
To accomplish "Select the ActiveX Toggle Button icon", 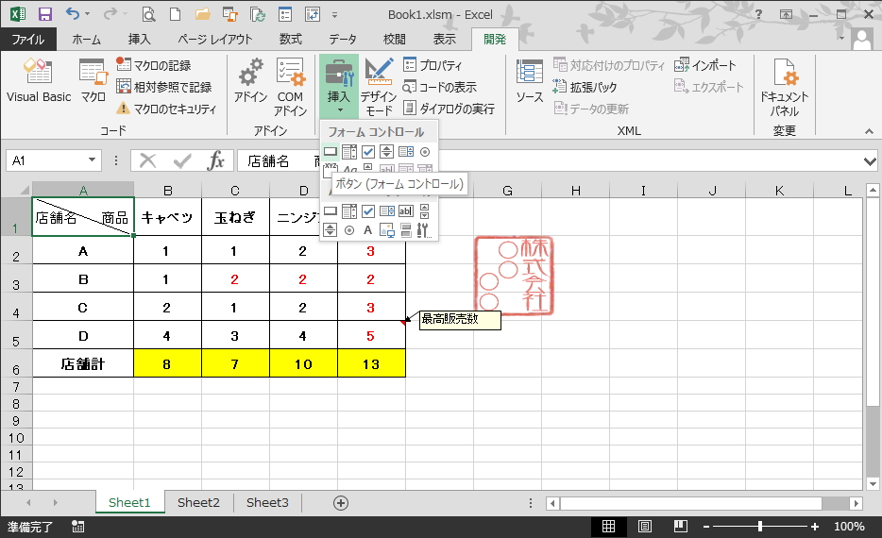I will point(405,230).
